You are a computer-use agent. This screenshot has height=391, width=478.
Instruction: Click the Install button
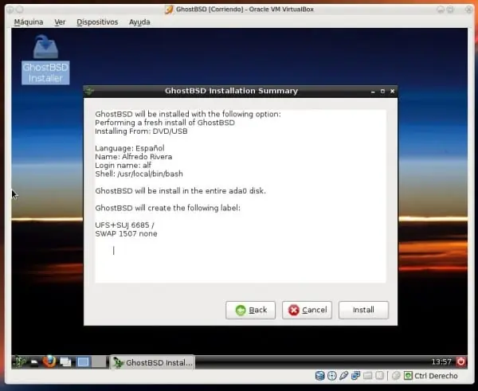point(363,310)
